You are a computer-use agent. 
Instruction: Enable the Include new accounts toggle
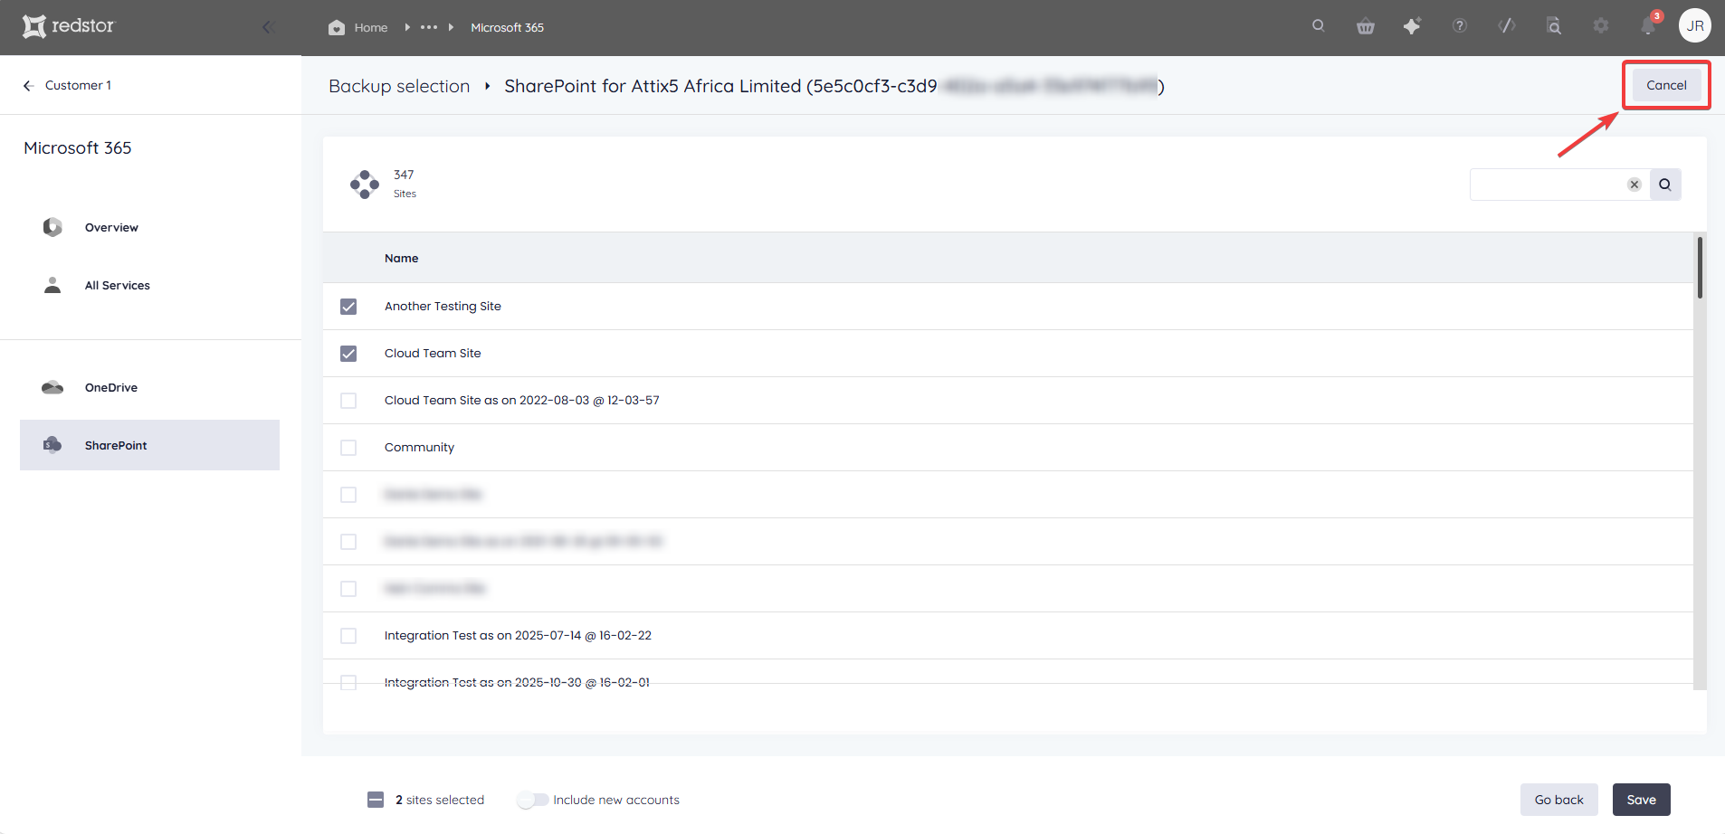click(x=532, y=800)
